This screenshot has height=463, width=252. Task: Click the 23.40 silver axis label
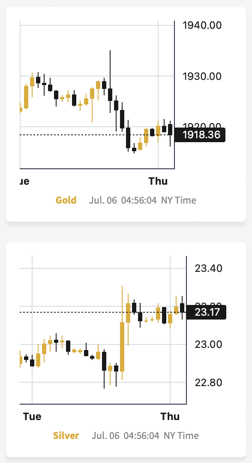(208, 268)
